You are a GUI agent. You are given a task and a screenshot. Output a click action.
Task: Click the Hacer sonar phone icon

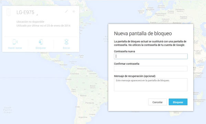(15, 42)
